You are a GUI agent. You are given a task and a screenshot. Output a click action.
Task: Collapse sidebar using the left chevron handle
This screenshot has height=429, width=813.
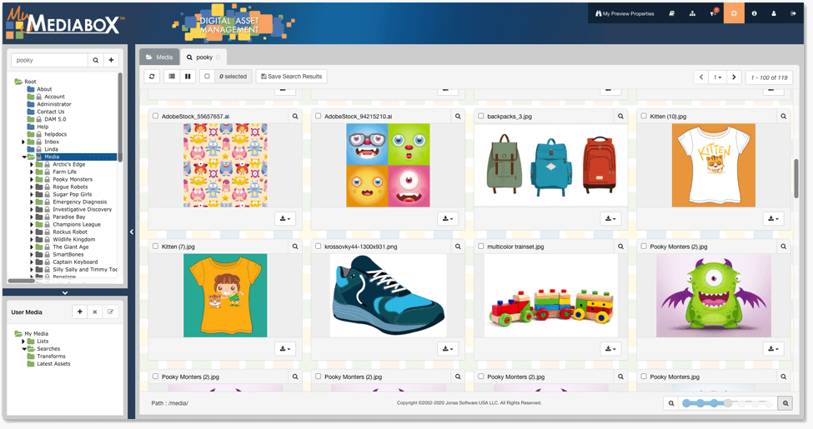pos(132,232)
